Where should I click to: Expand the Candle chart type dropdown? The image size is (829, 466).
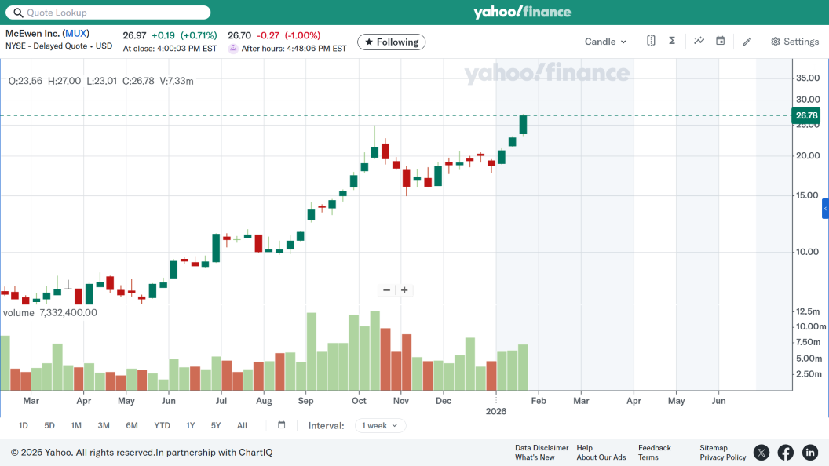click(x=605, y=42)
